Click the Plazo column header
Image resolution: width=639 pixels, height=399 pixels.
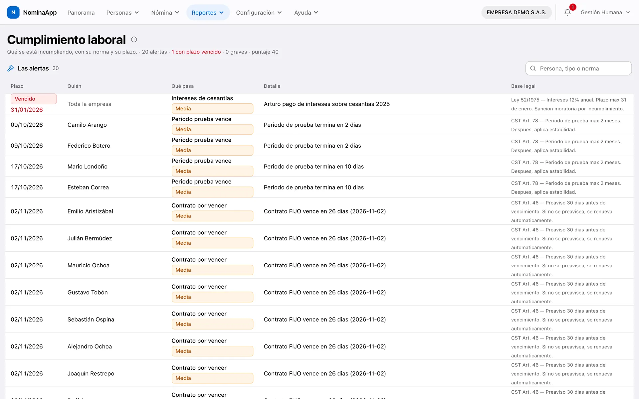[17, 86]
